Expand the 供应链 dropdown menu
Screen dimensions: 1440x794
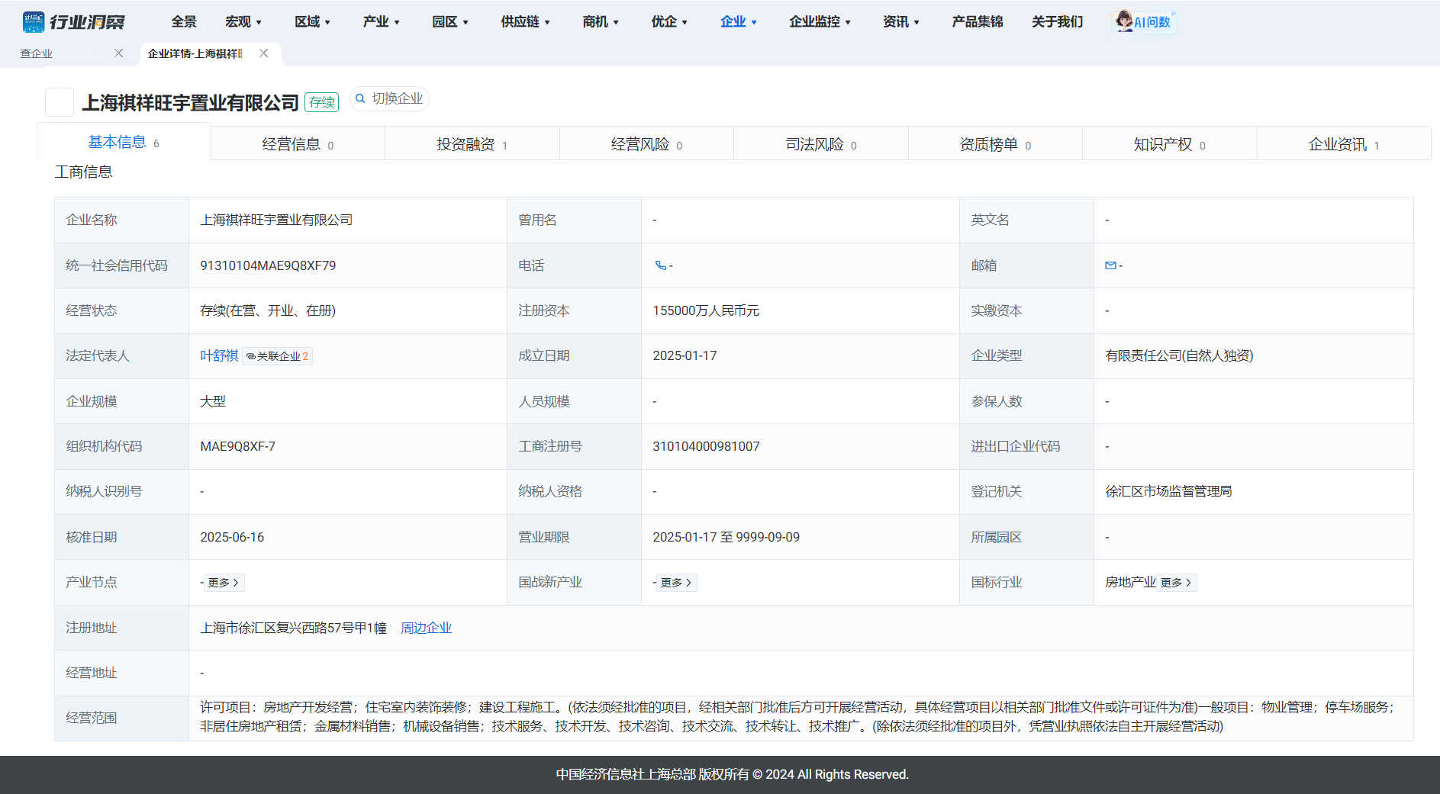pyautogui.click(x=525, y=22)
